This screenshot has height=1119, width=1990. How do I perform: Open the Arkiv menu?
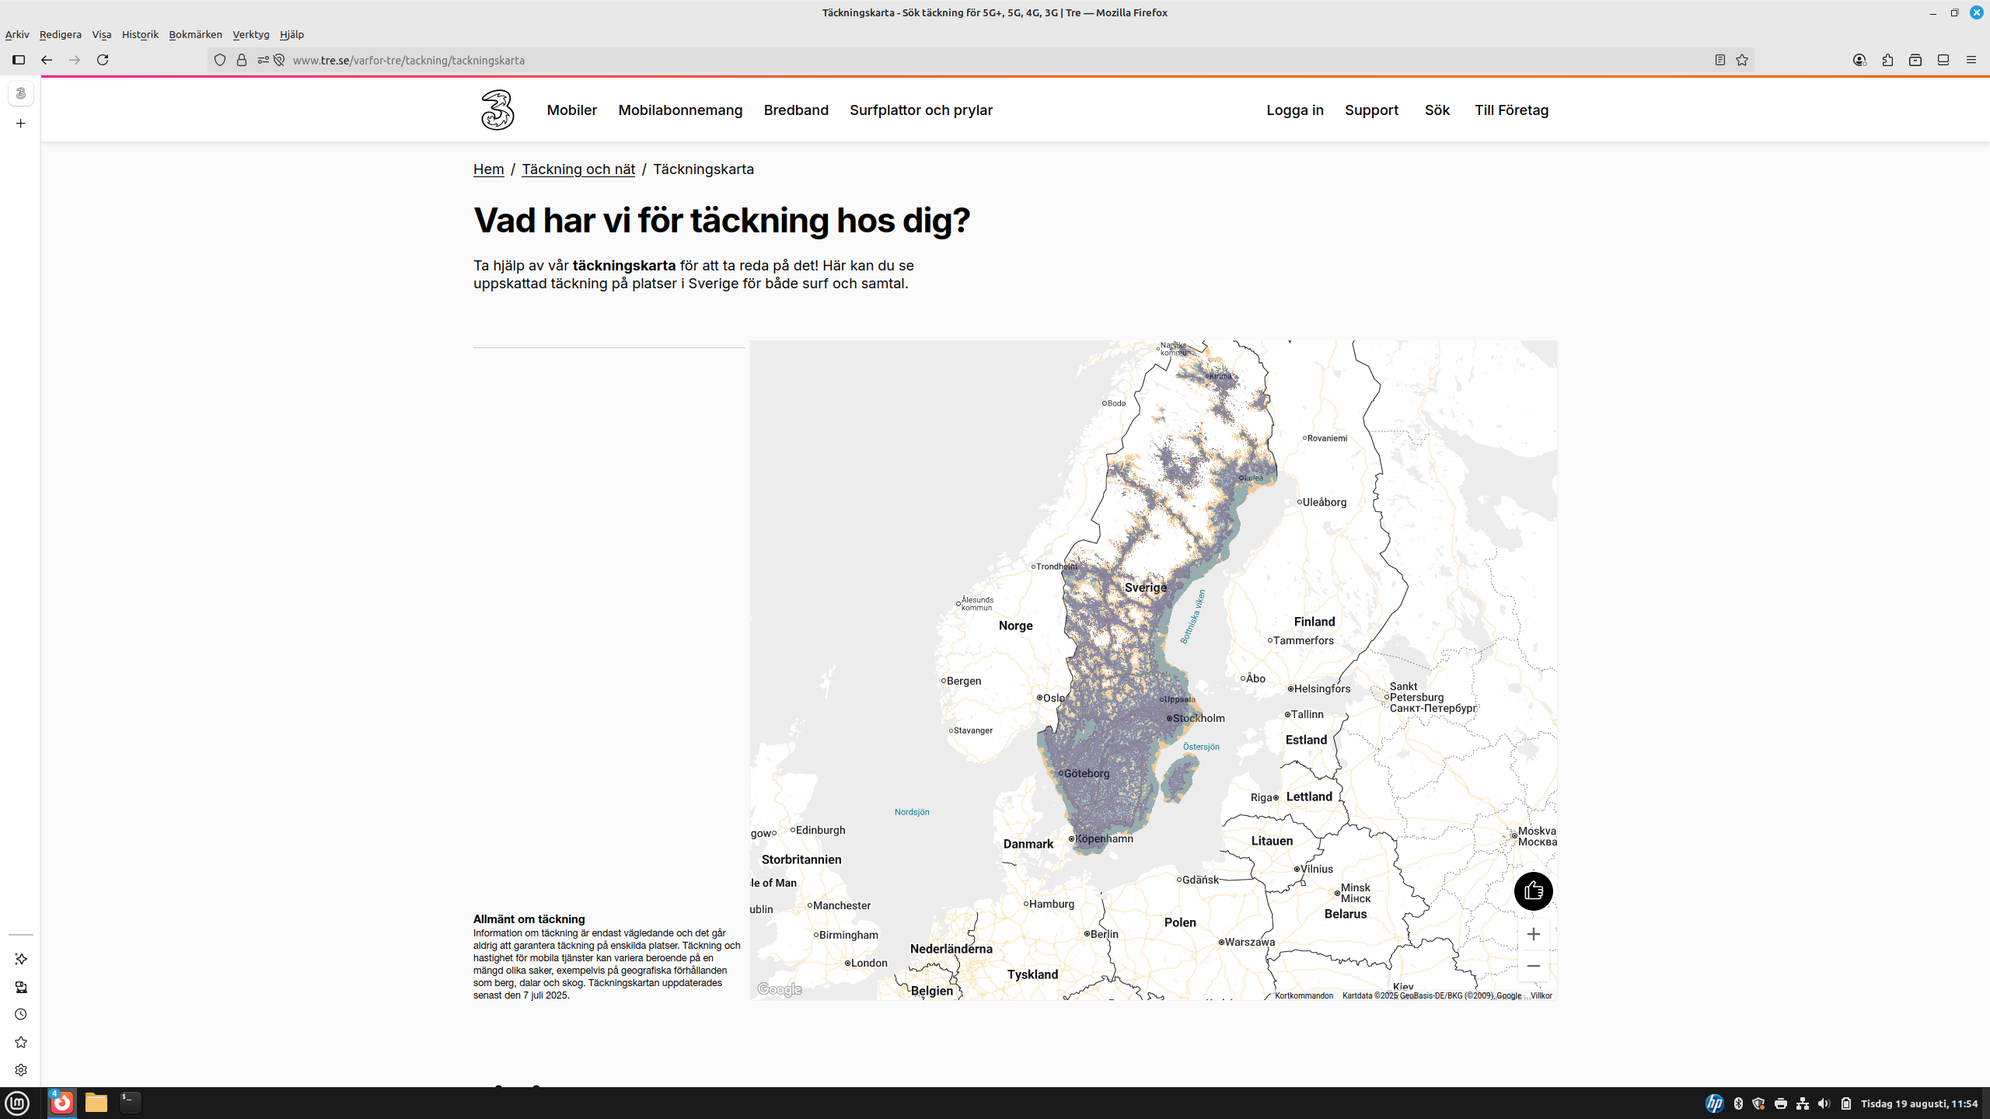tap(17, 34)
